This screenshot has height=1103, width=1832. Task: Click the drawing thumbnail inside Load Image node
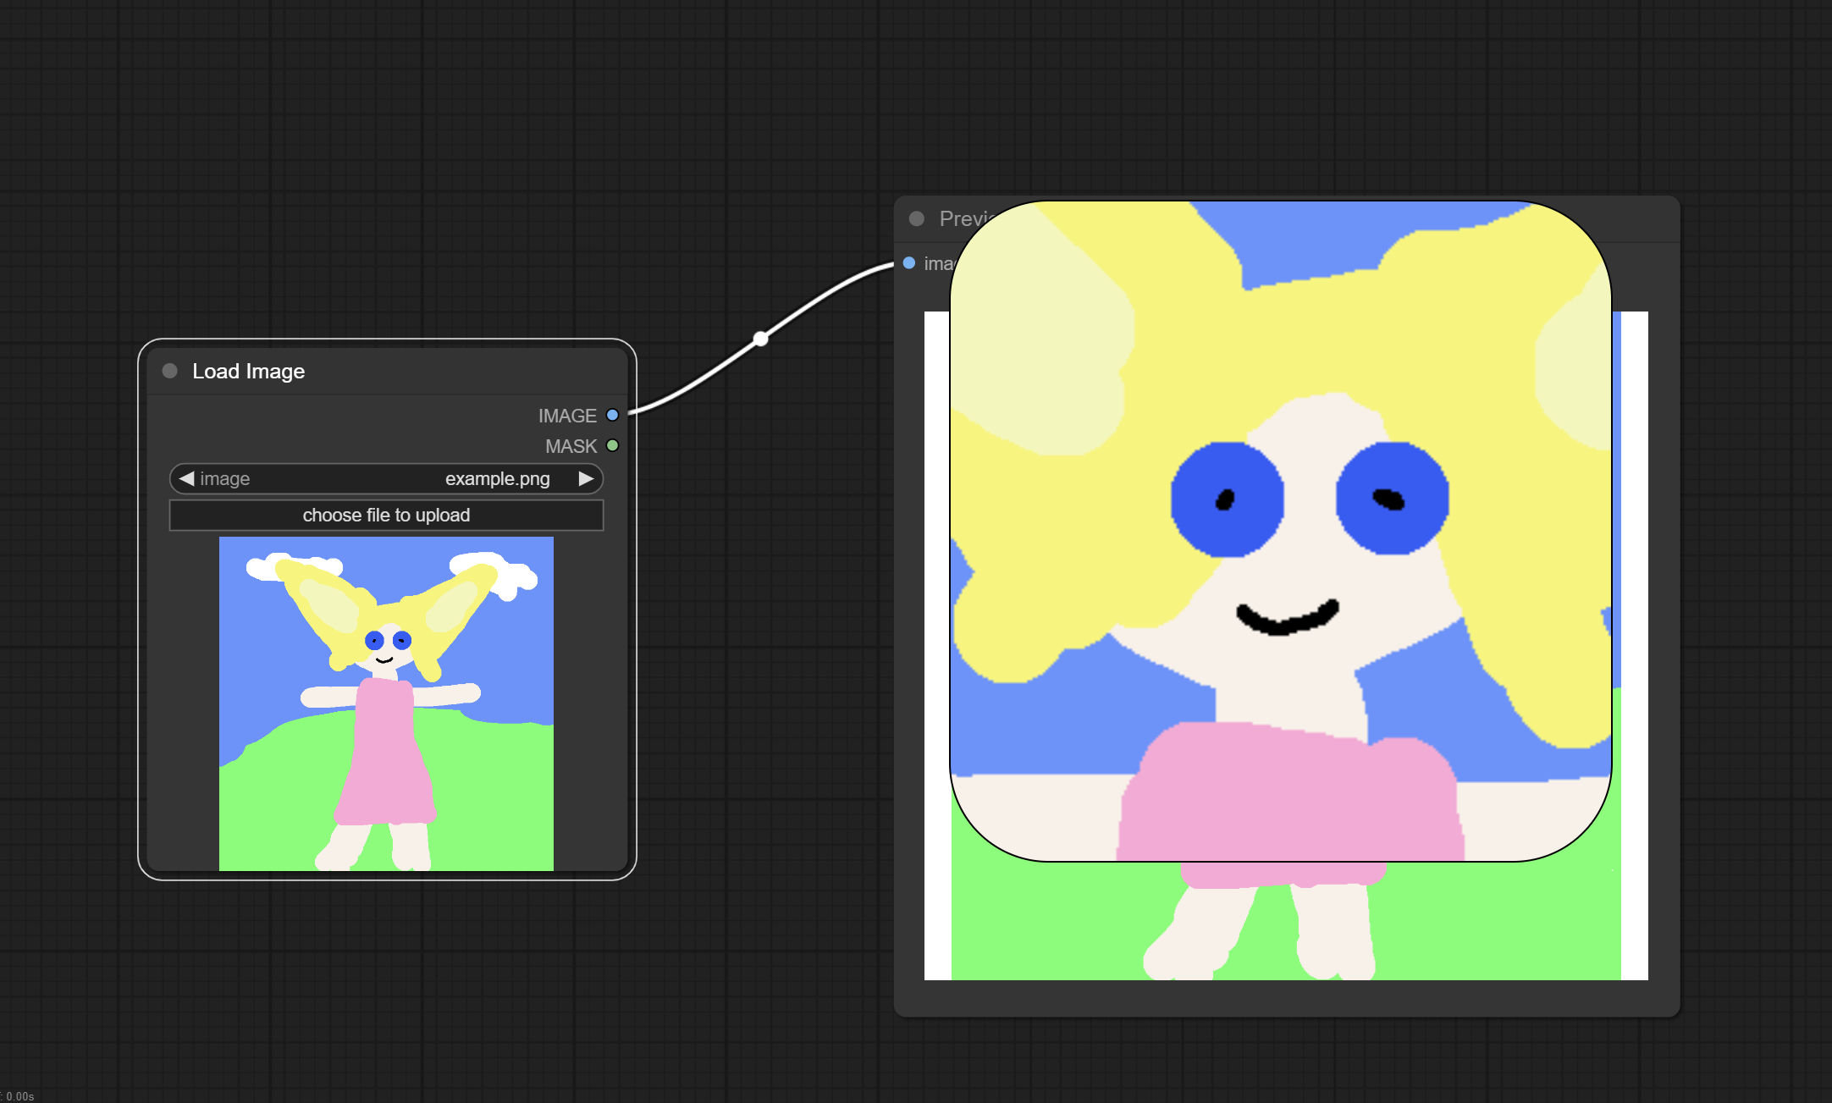pos(386,703)
